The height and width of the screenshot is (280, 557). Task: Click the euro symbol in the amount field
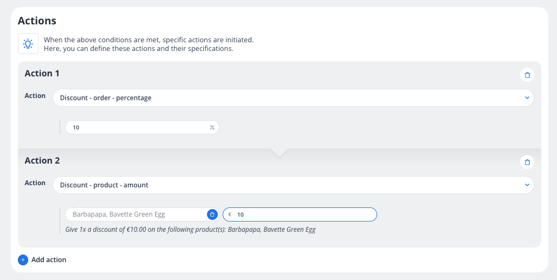point(230,214)
